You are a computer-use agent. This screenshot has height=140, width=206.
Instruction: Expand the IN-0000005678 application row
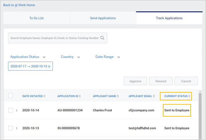17,128
